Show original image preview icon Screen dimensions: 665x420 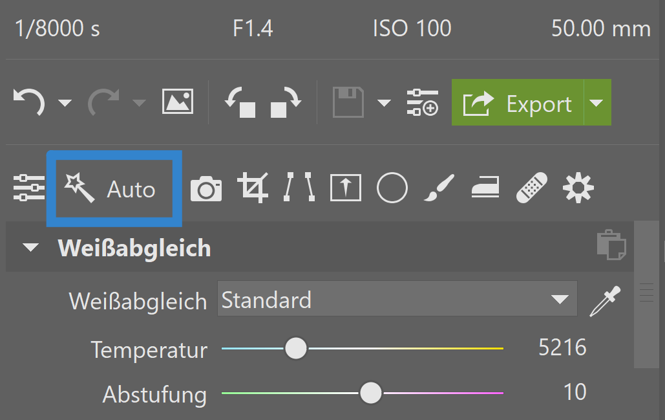point(178,102)
